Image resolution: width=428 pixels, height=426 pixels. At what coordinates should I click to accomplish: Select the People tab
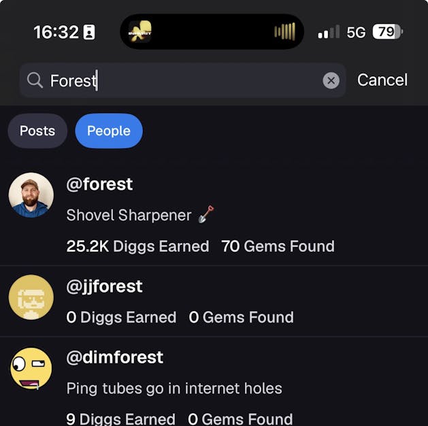click(108, 131)
